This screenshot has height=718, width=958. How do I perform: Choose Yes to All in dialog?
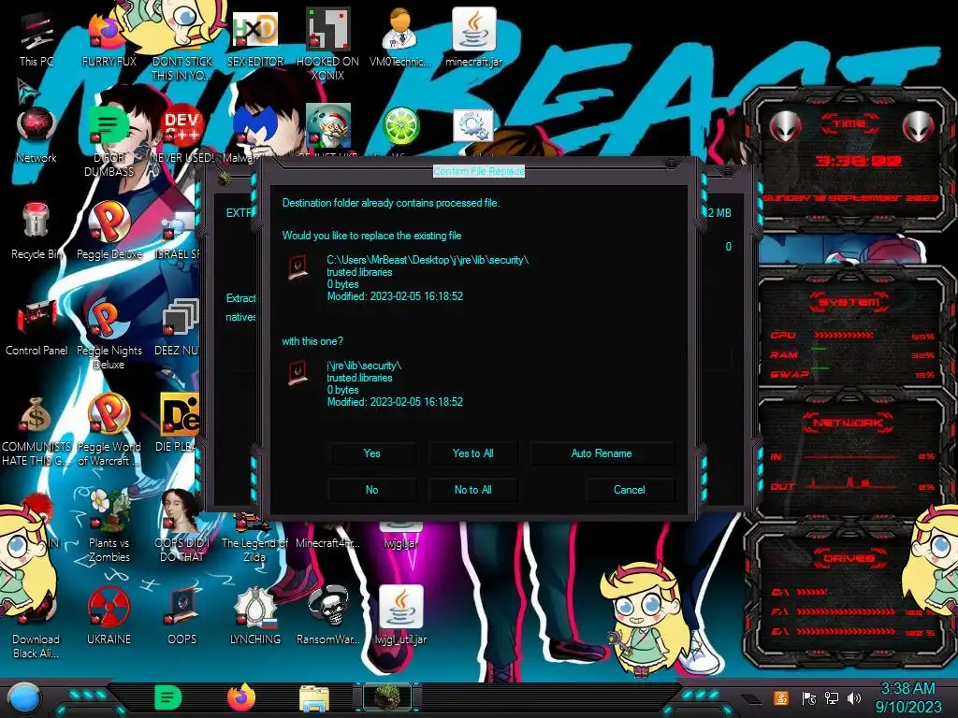click(472, 453)
